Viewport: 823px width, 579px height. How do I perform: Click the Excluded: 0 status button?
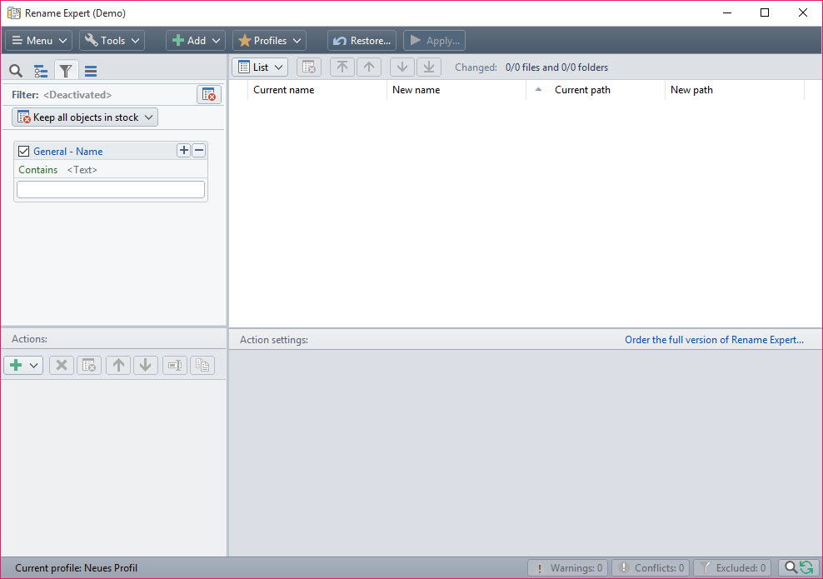(732, 567)
